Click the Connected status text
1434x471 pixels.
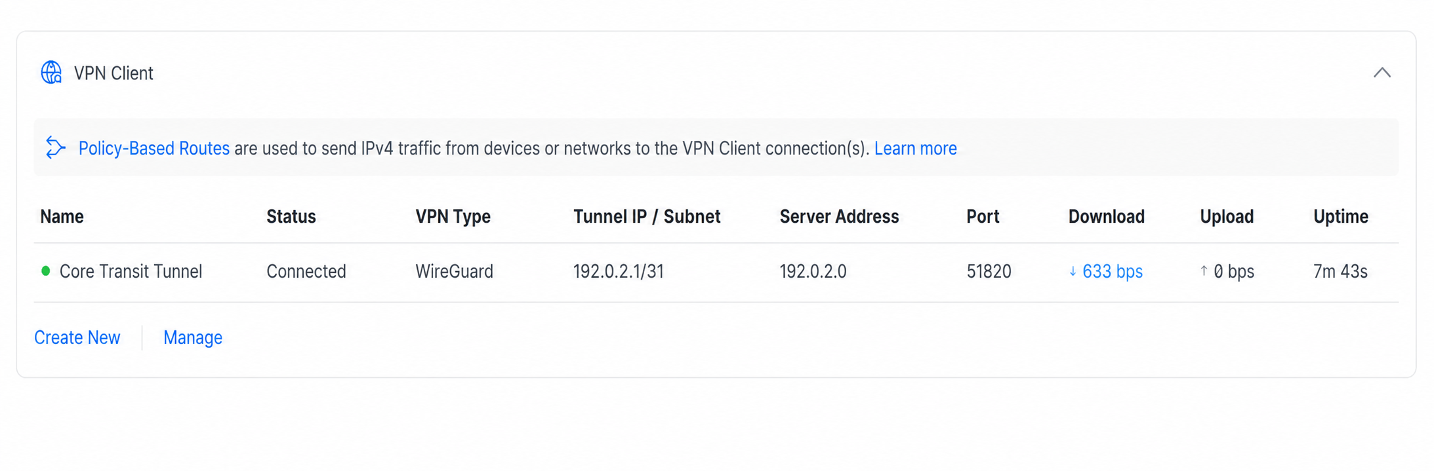(x=306, y=272)
